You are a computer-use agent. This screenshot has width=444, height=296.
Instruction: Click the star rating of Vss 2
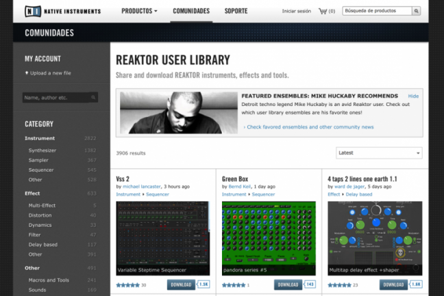click(x=128, y=285)
